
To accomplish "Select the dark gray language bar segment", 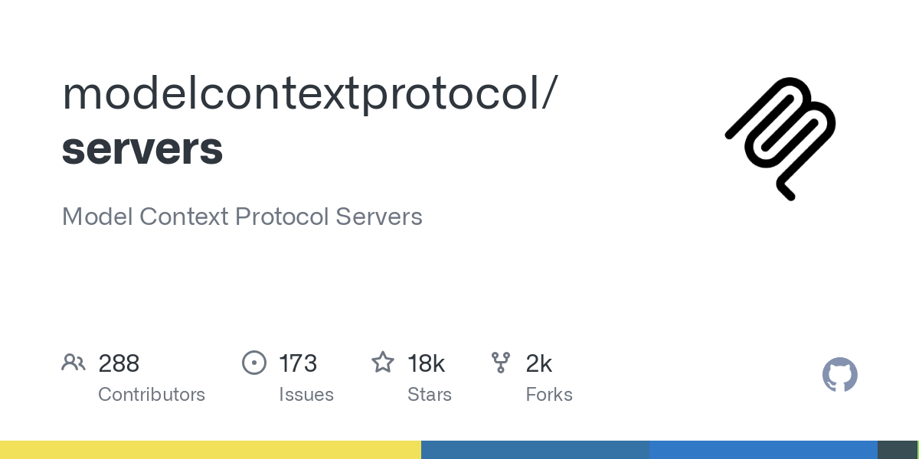I will point(897,450).
